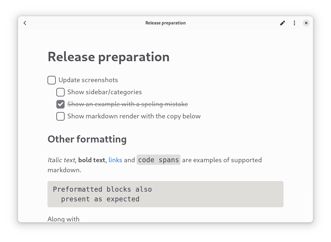
Task: Click the pencil edit icon
Action: click(x=283, y=23)
